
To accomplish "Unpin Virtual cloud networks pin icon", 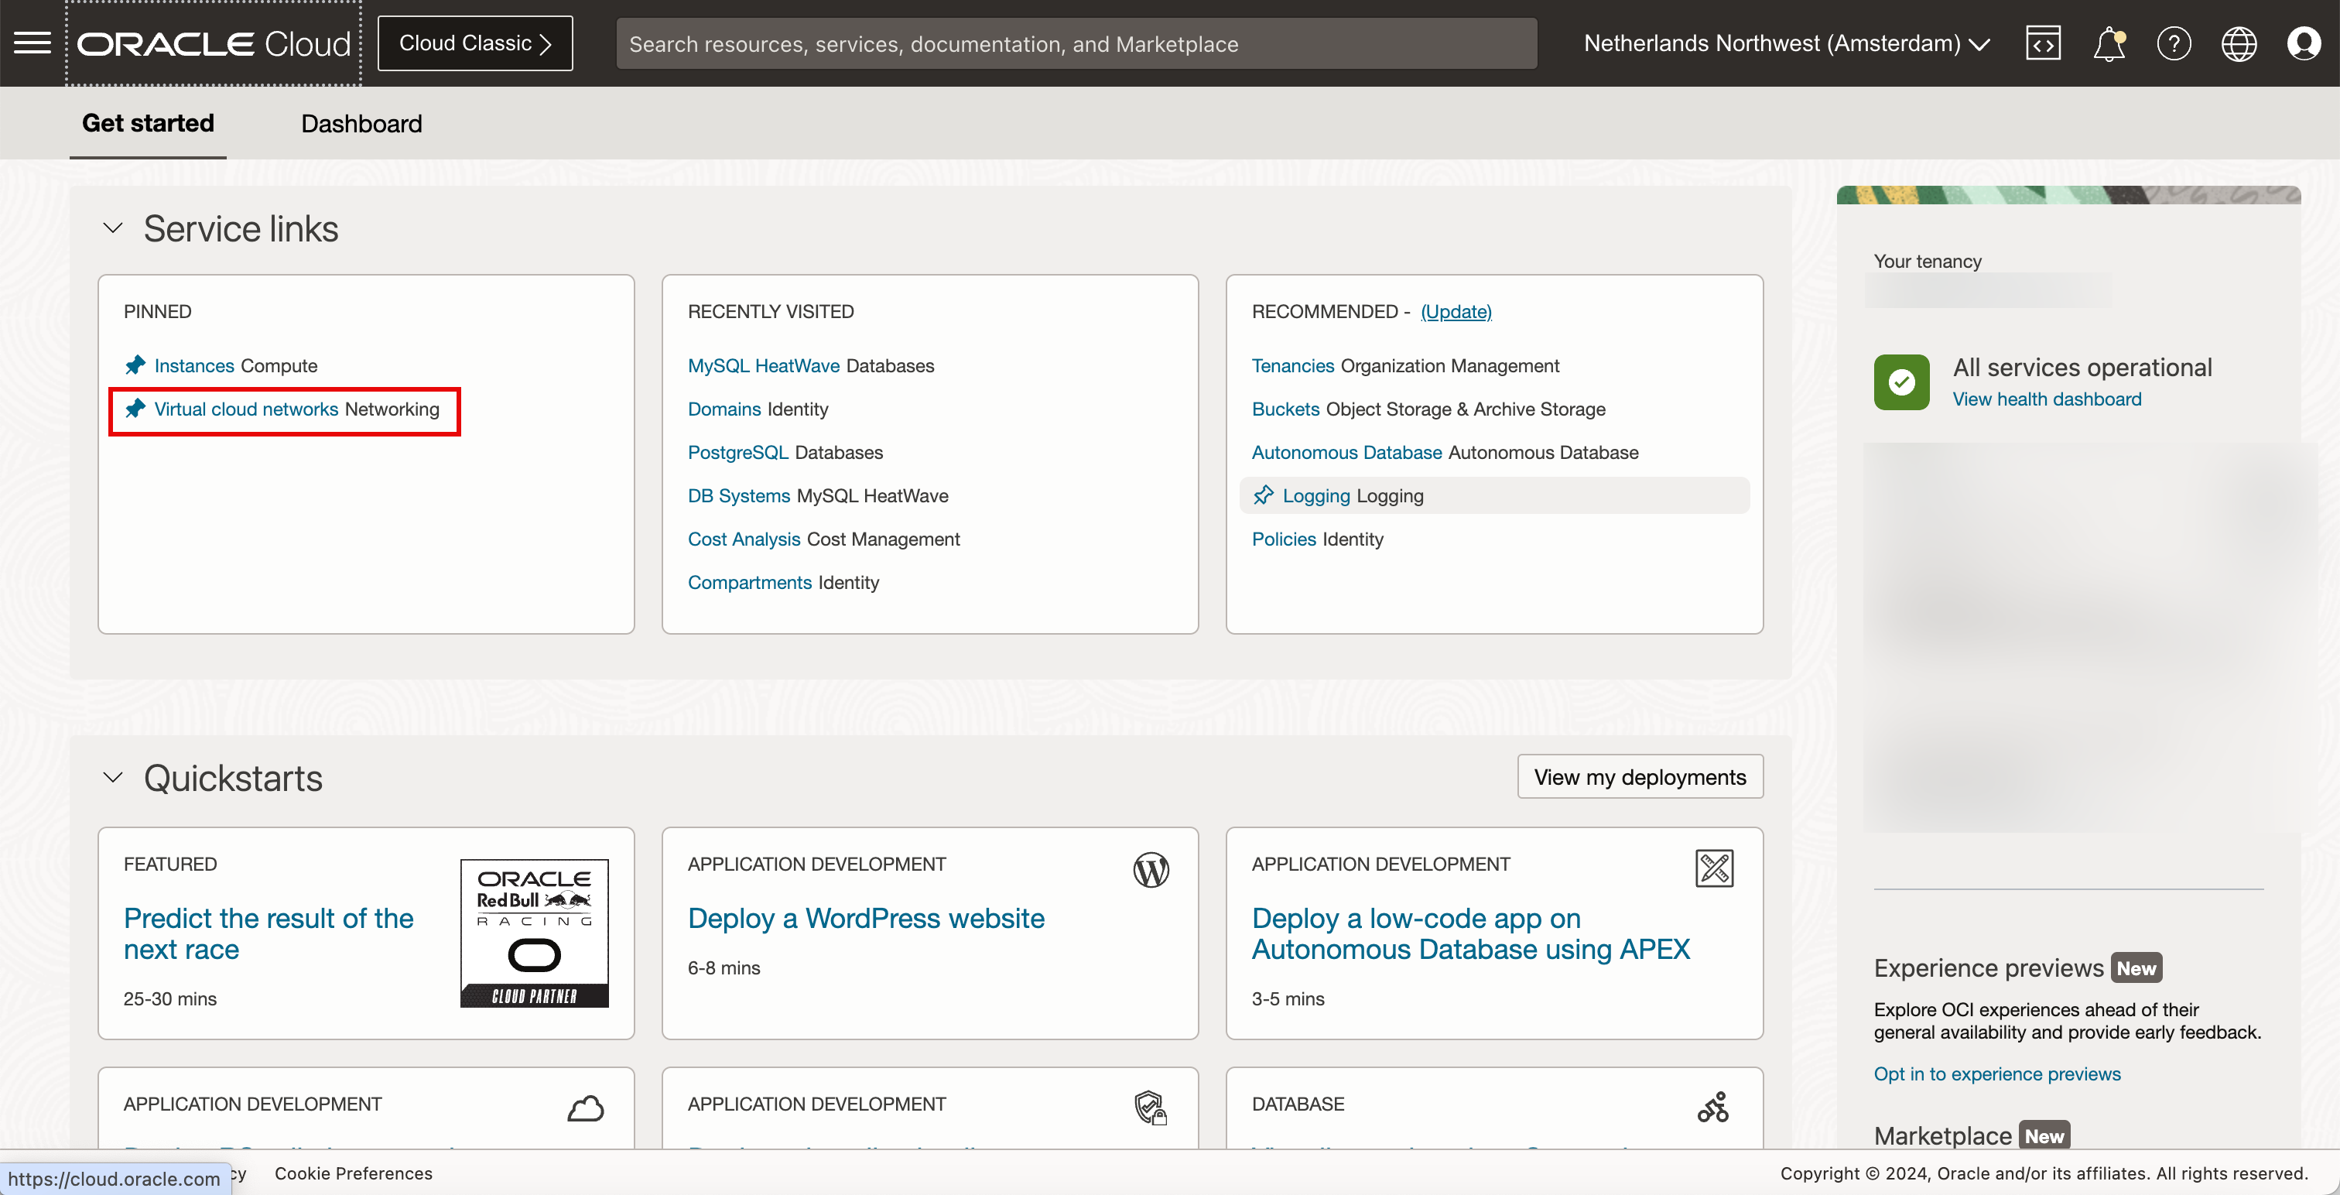I will (x=135, y=409).
